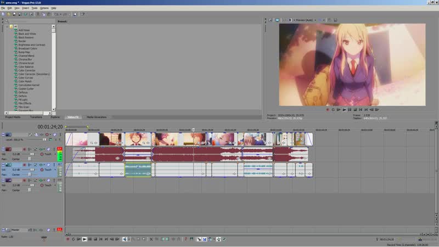Click the Insert Marker icon in bottom toolbar

pyautogui.click(x=186, y=239)
